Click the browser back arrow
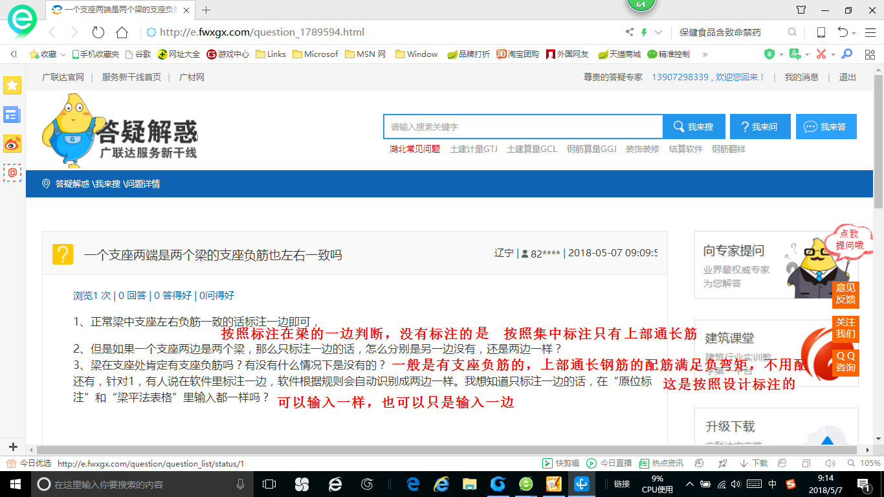The width and height of the screenshot is (884, 497). click(x=53, y=32)
